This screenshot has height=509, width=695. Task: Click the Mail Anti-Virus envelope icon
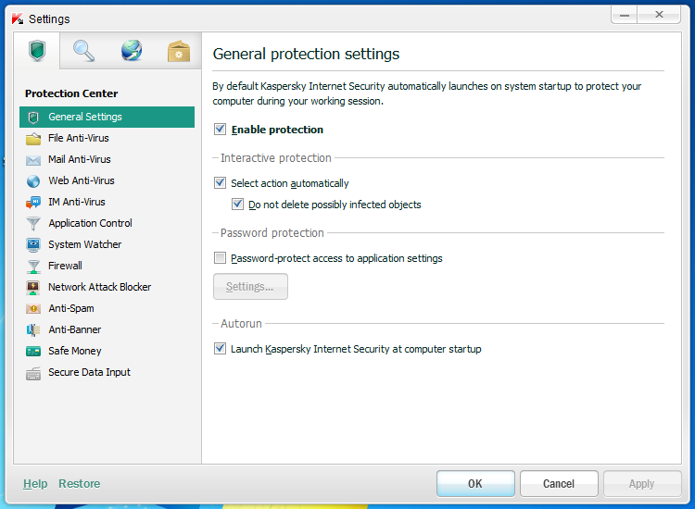[33, 160]
